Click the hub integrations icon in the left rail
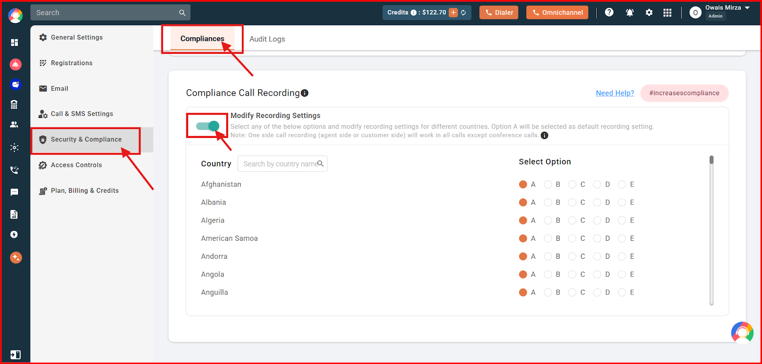The width and height of the screenshot is (762, 364). 14,148
